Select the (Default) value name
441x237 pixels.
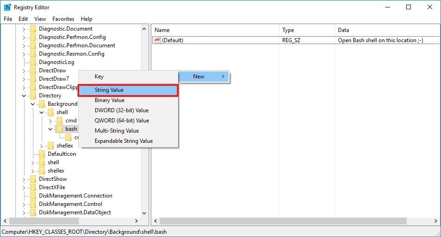pos(172,40)
